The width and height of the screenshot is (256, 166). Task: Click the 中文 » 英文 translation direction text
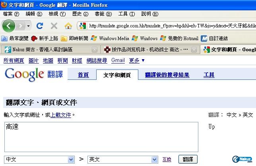pyautogui.click(x=240, y=115)
